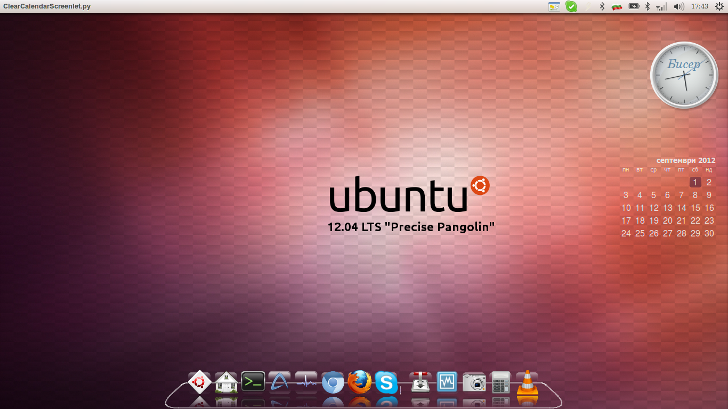Open the battery indicator in the top panel
The width and height of the screenshot is (728, 409).
(x=634, y=6)
